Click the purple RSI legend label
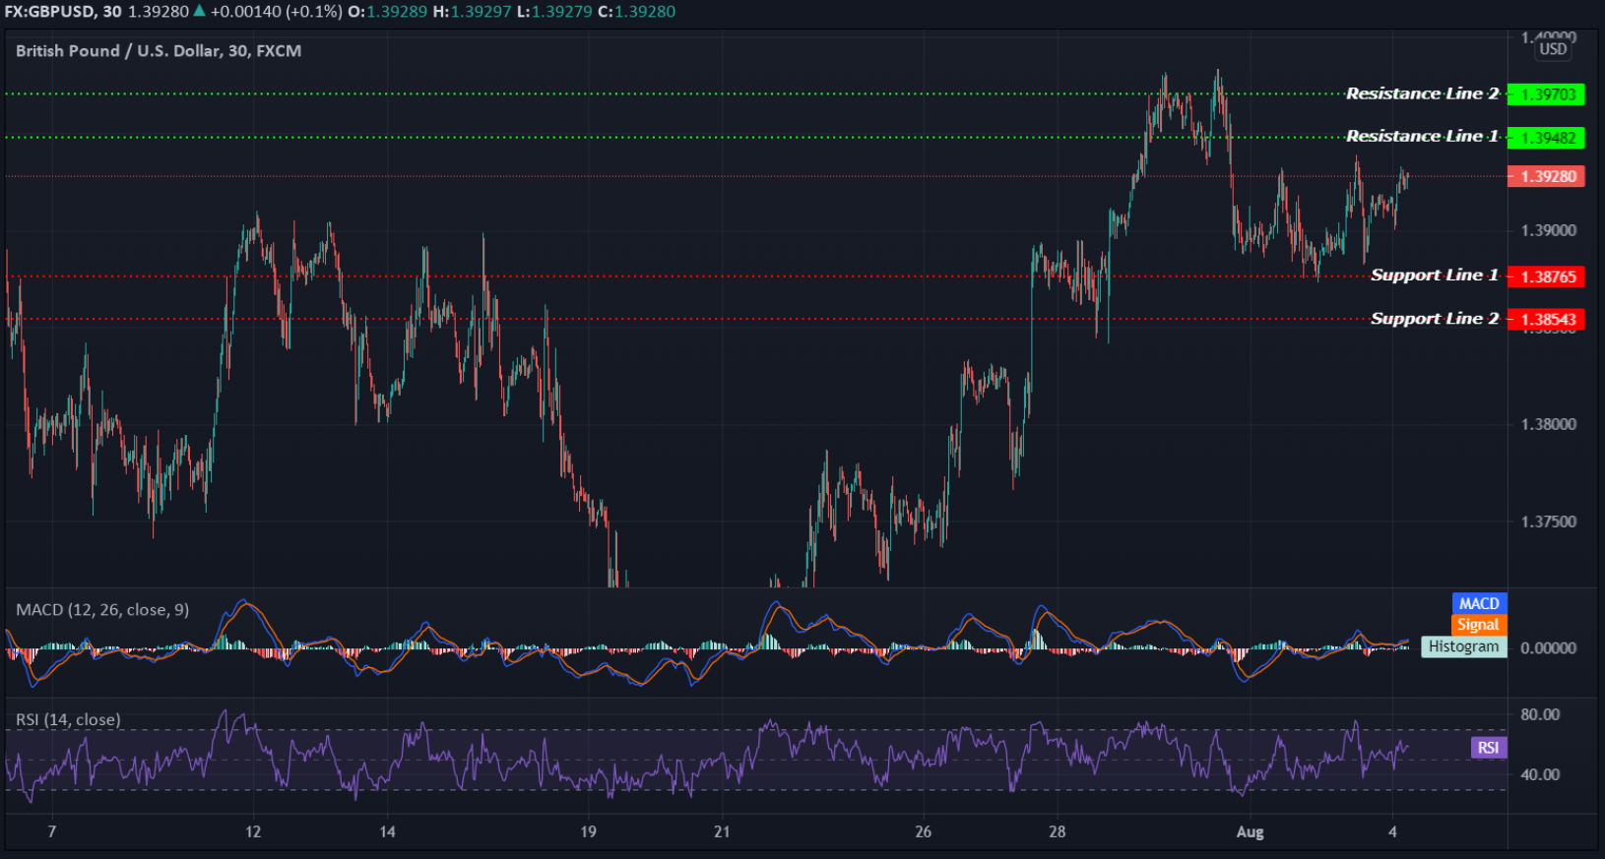 (x=1488, y=748)
